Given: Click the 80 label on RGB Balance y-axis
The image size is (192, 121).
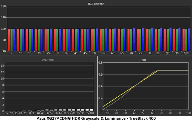Looking at the screenshot, I should 4,51.
